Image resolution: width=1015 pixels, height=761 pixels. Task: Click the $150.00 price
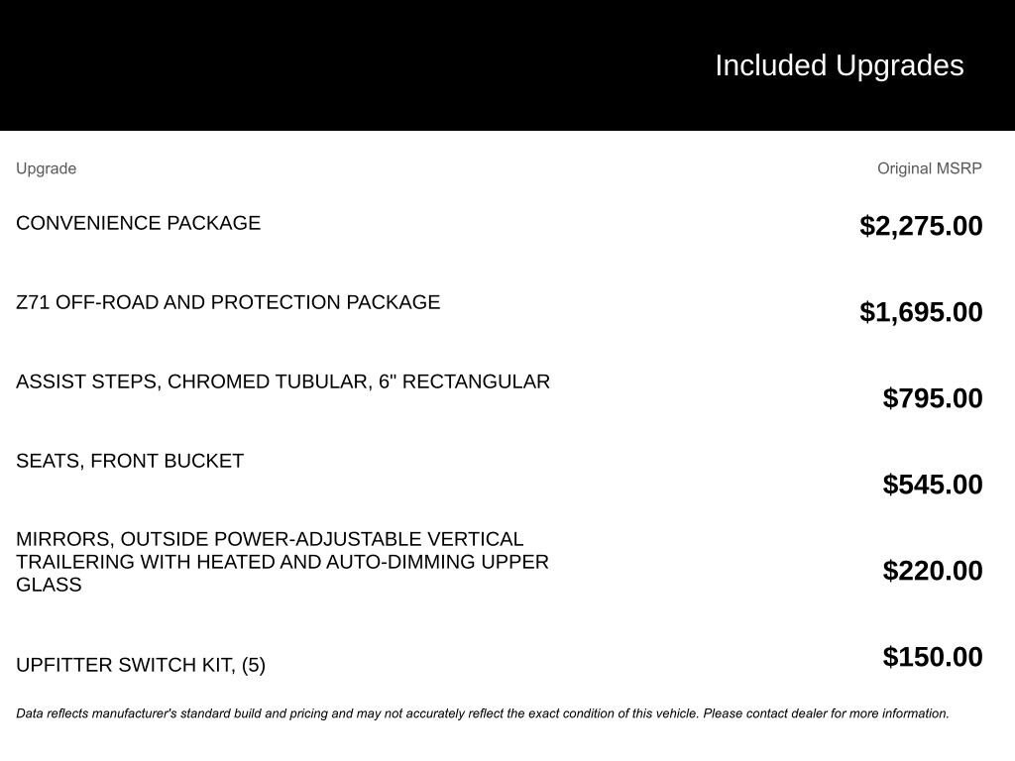(x=933, y=657)
